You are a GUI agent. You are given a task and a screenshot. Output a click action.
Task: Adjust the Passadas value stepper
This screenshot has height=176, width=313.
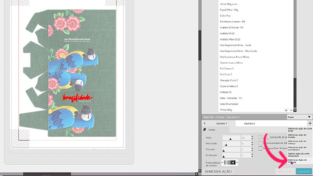252,149
